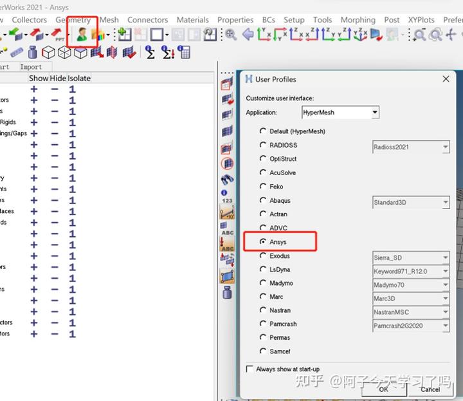This screenshot has width=463, height=401.
Task: Open the Morphing menu
Action: point(358,20)
